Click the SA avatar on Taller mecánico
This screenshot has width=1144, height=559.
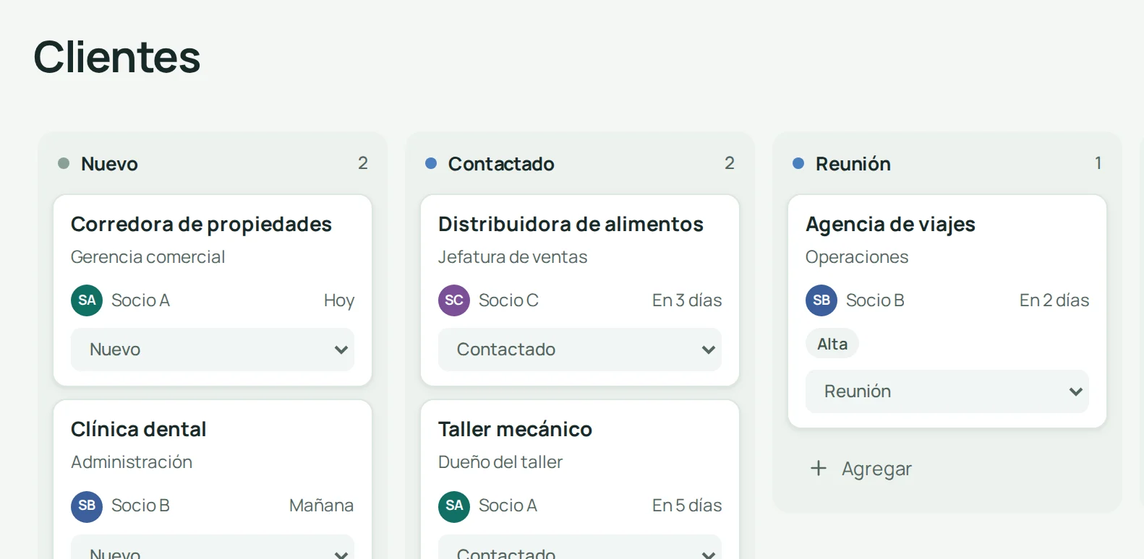click(x=454, y=506)
